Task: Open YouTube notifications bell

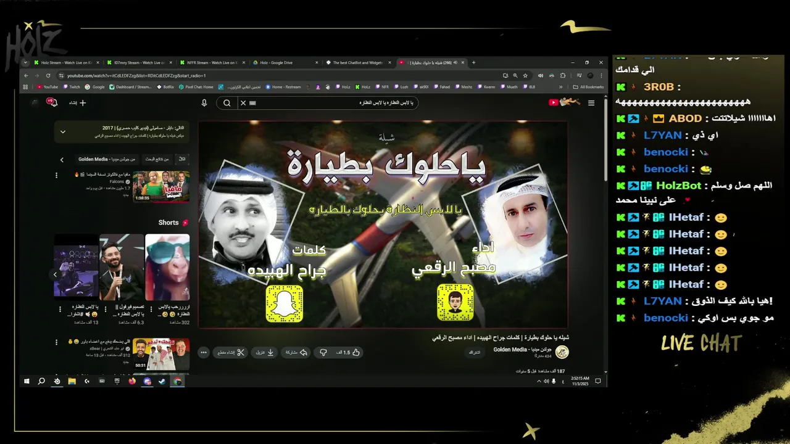Action: (x=54, y=103)
